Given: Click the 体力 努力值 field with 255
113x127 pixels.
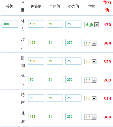Looking at the screenshot, I should tap(73, 24).
